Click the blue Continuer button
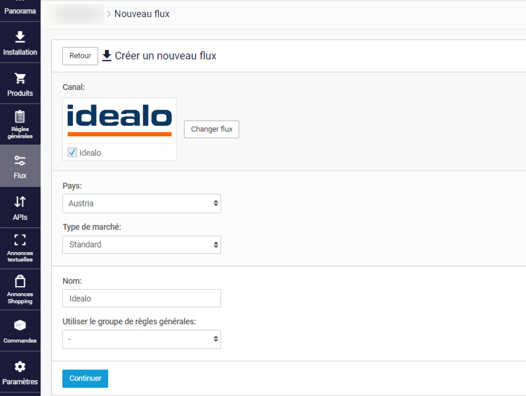The width and height of the screenshot is (526, 396). click(85, 378)
